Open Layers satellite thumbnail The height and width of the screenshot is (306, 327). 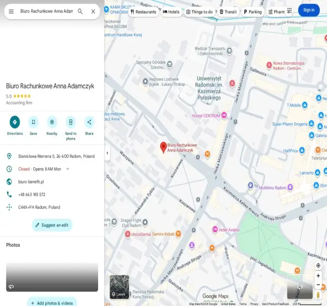click(x=119, y=287)
